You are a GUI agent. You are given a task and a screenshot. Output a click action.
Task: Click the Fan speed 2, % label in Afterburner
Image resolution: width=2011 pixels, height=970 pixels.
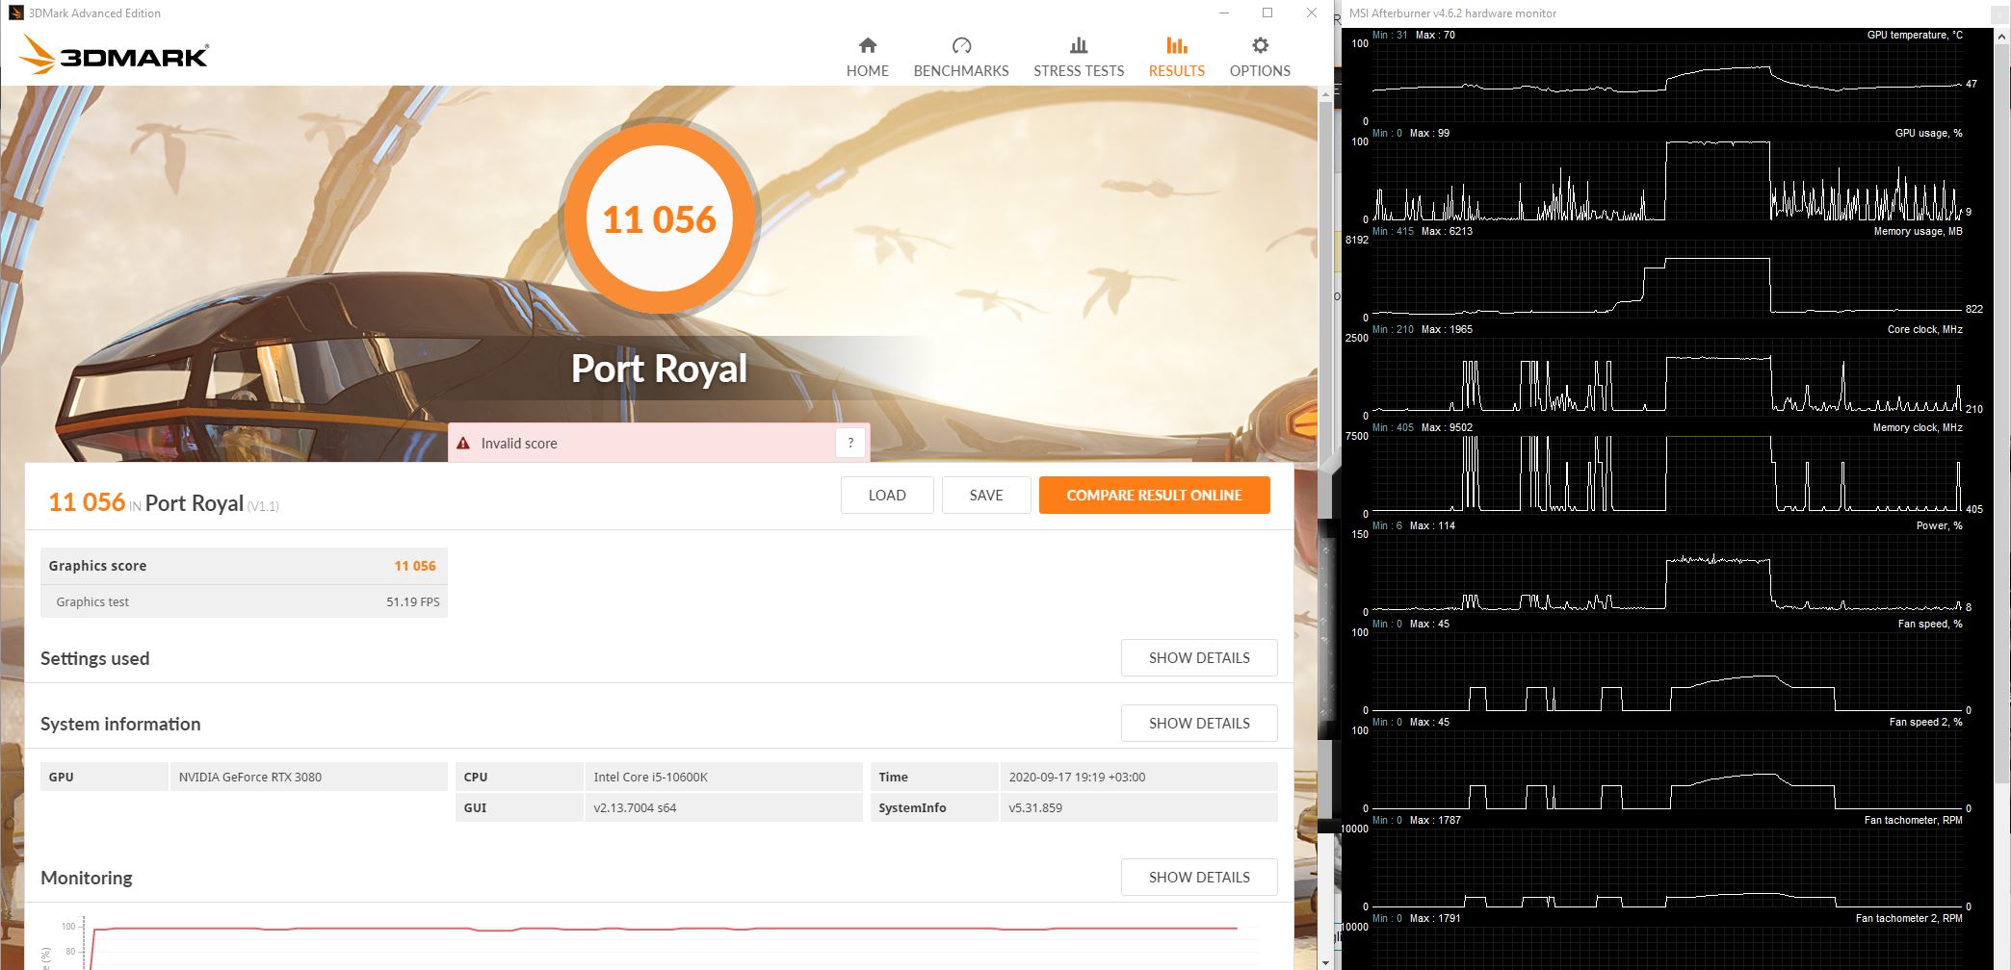click(1925, 722)
